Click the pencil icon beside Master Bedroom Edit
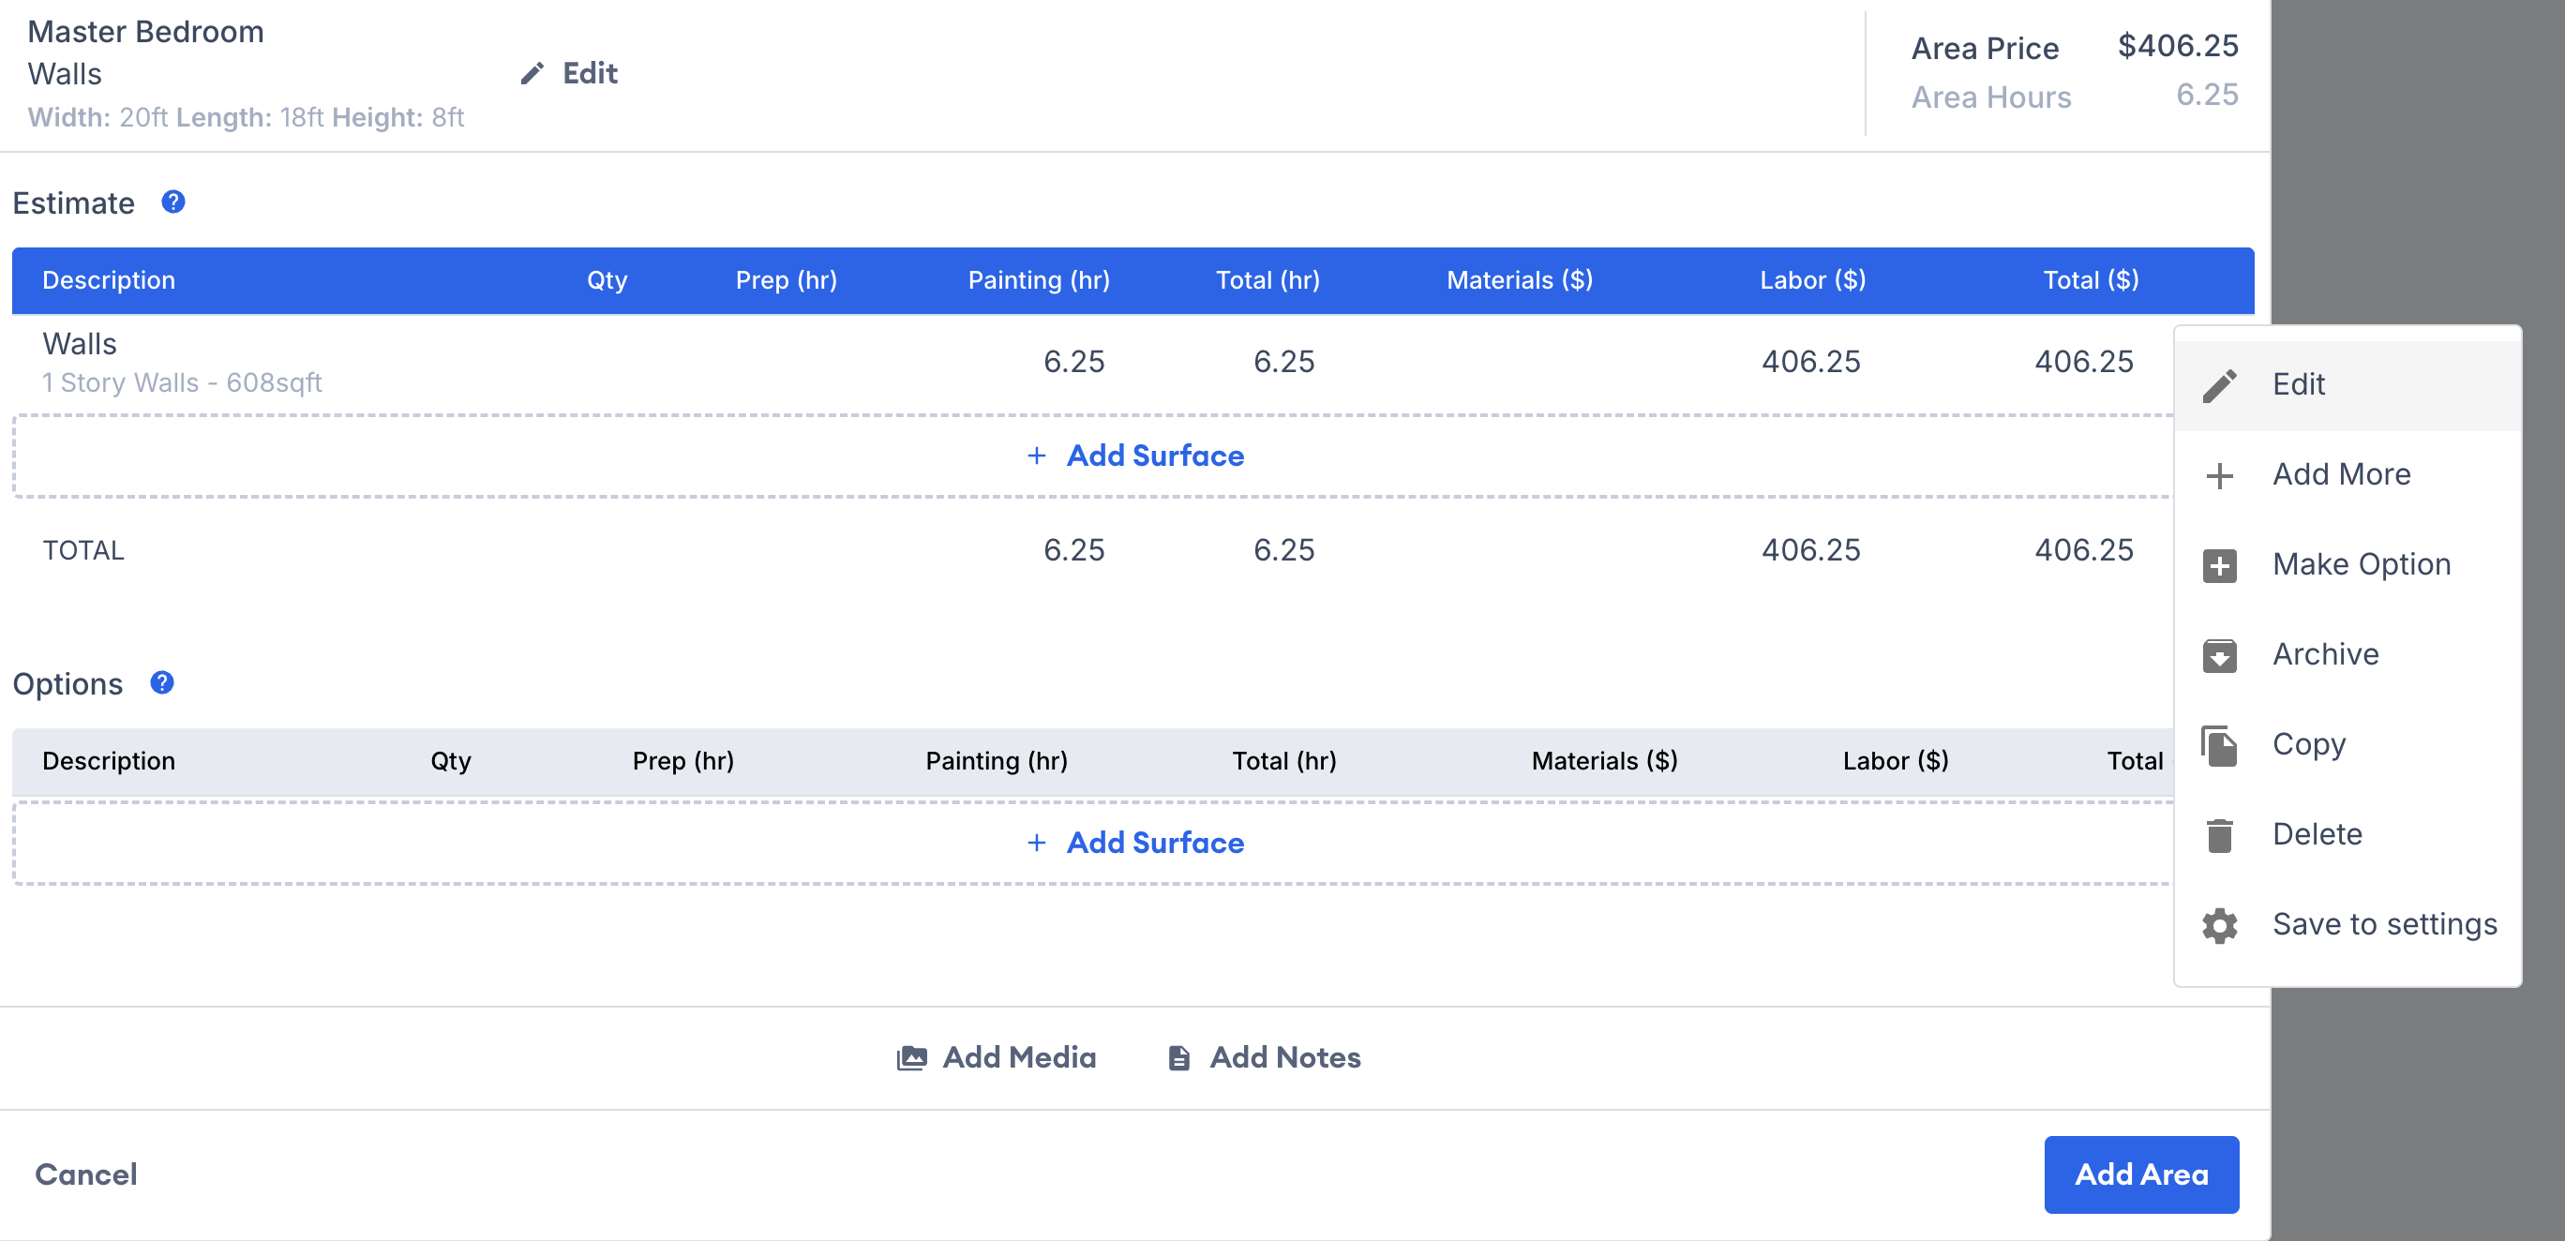The image size is (2565, 1241). 532,74
